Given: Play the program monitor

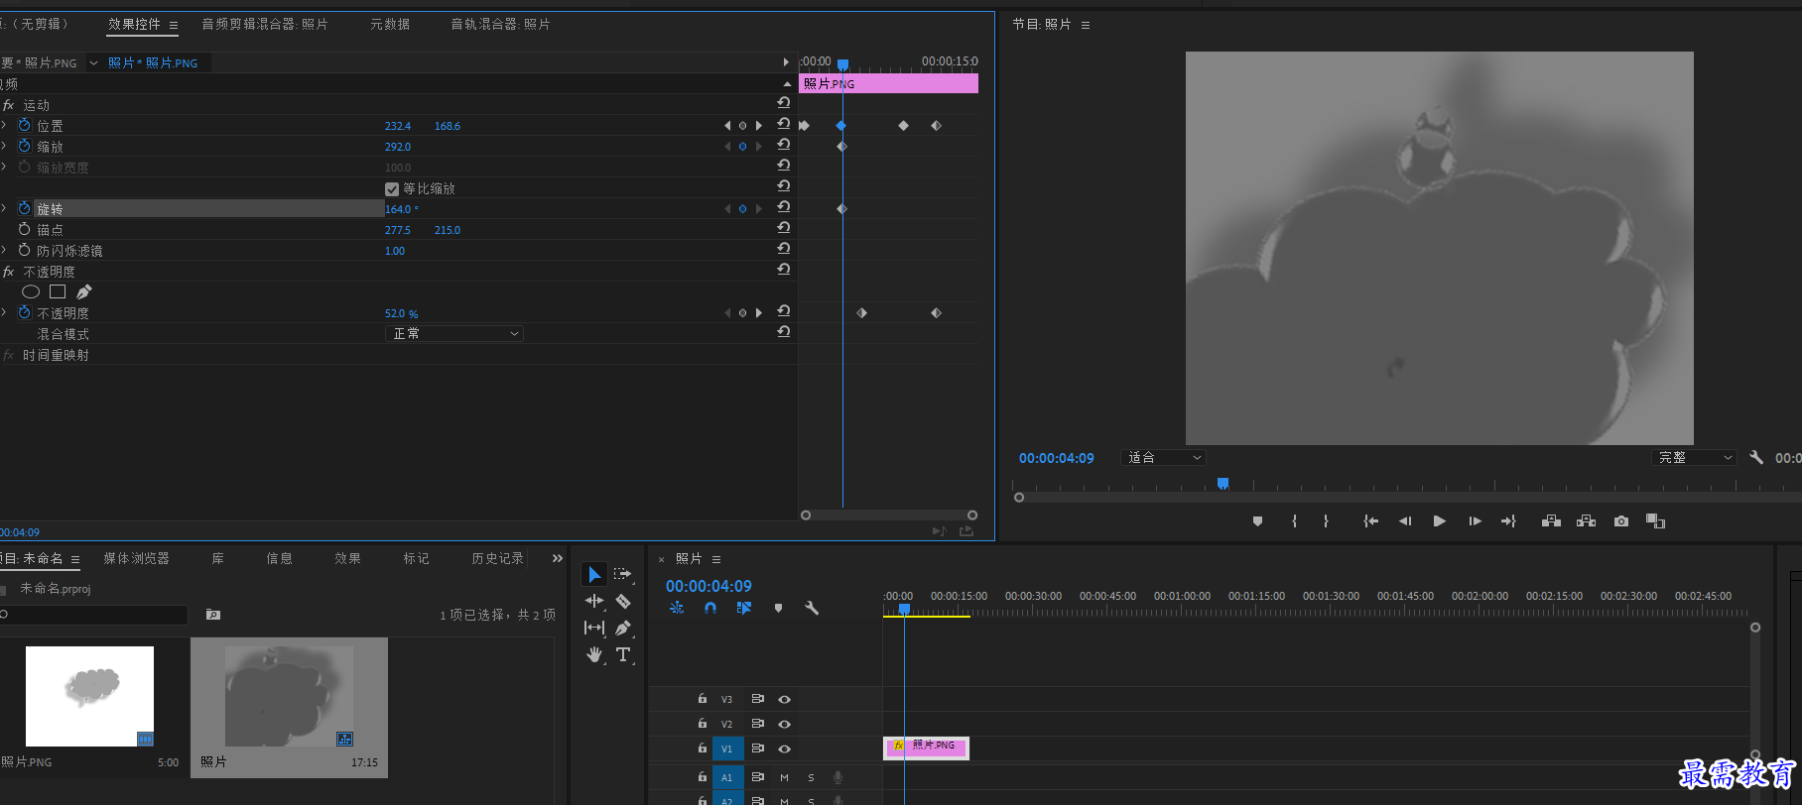Looking at the screenshot, I should (x=1439, y=521).
